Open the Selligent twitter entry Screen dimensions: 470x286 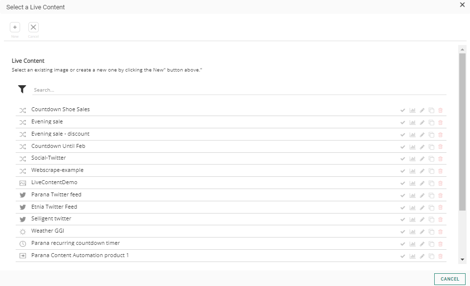point(51,219)
